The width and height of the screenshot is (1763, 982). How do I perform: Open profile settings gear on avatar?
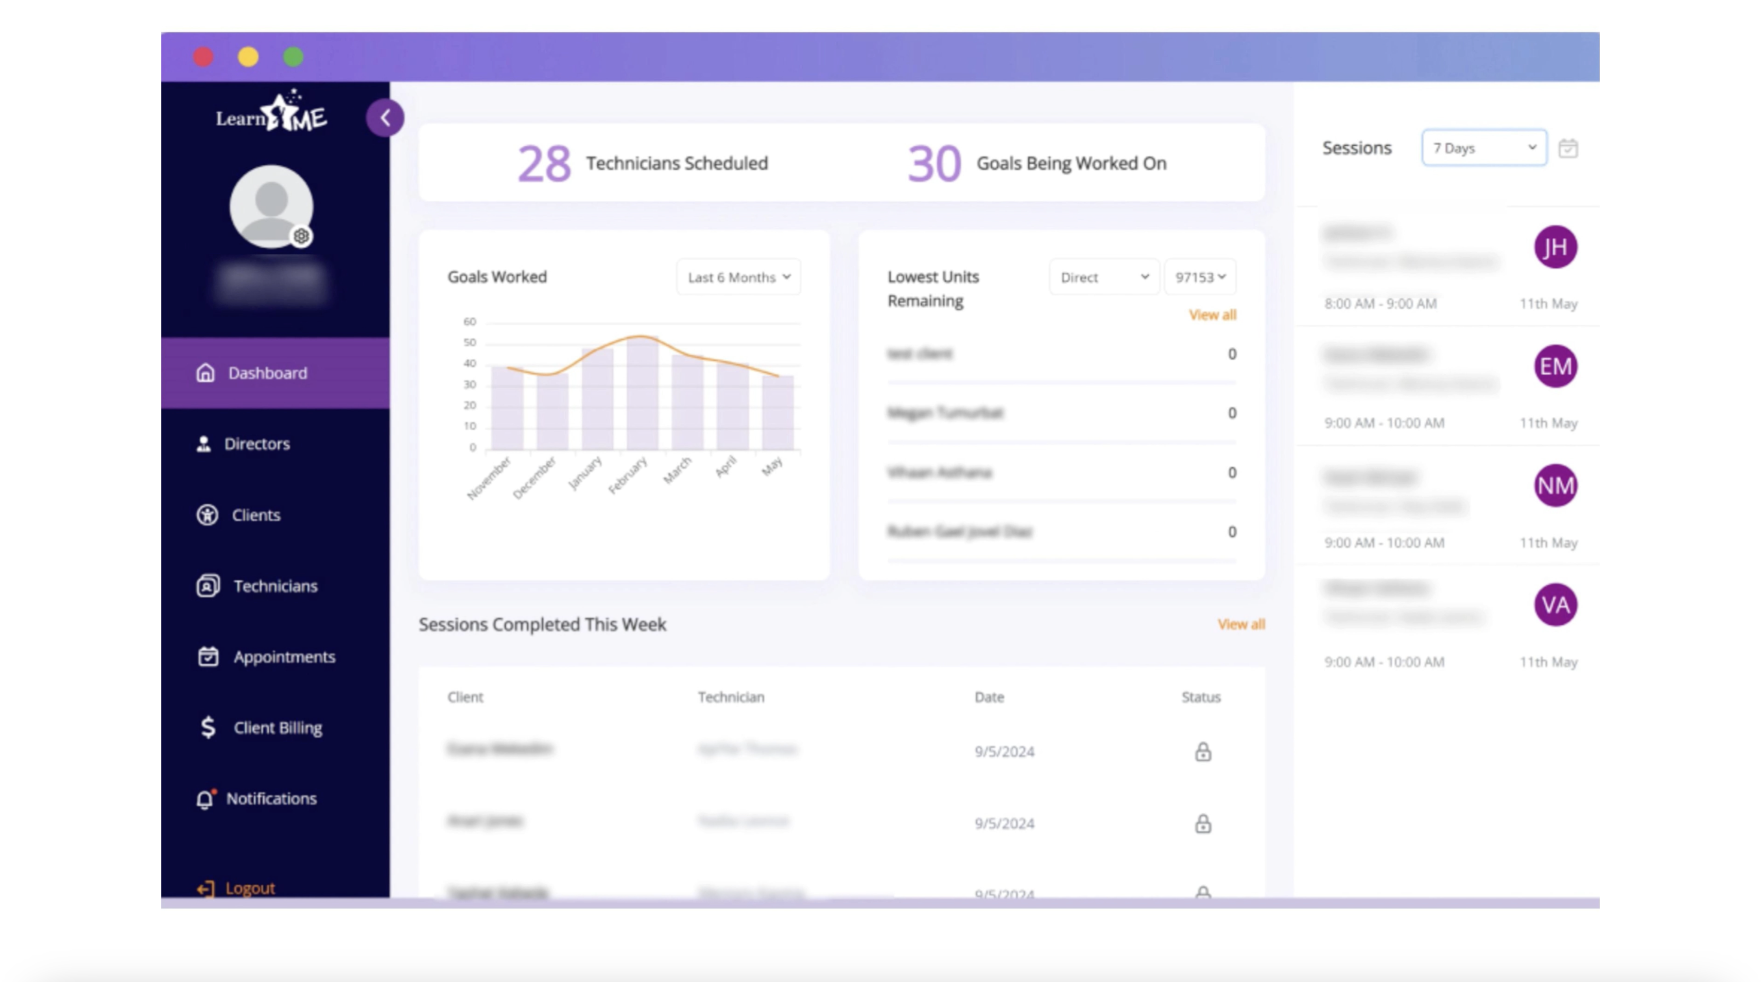301,237
